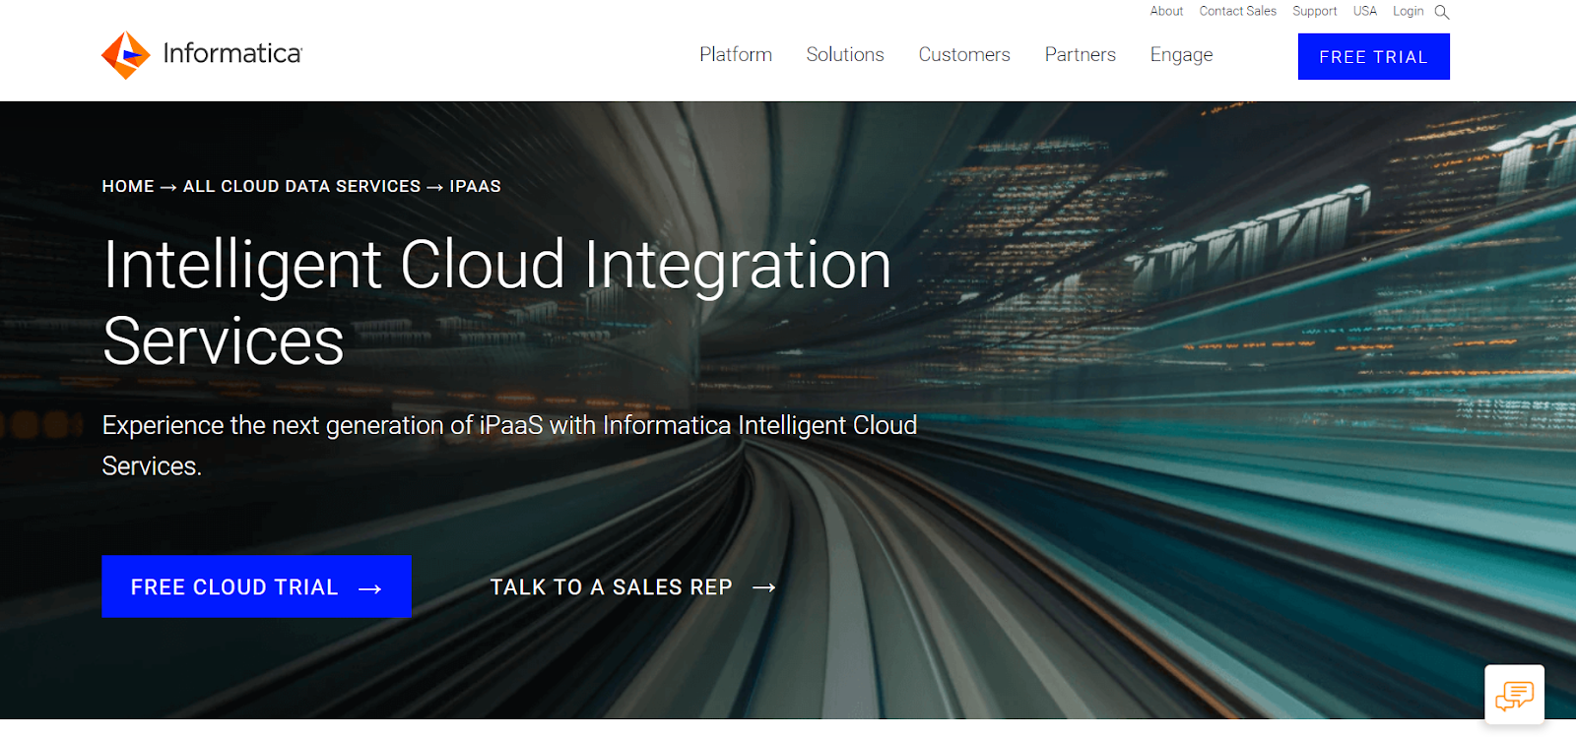The height and width of the screenshot is (738, 1576).
Task: Click the Intelligent Cloud Integration Services heading
Action: 497,302
